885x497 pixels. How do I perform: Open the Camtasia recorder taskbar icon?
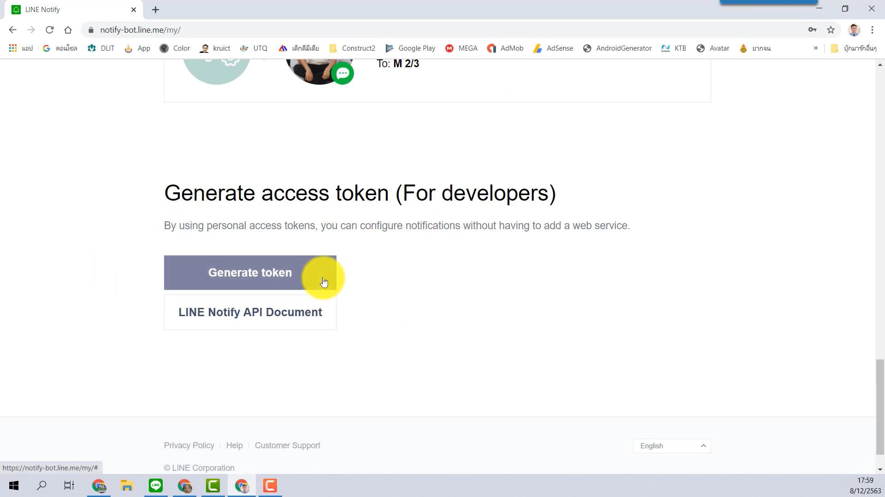pos(270,485)
